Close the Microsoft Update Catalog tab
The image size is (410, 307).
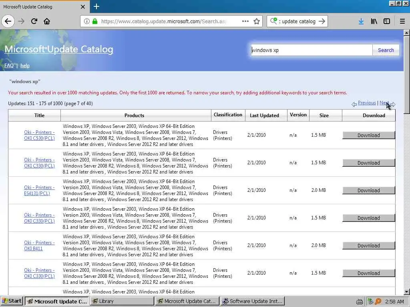[83, 7]
